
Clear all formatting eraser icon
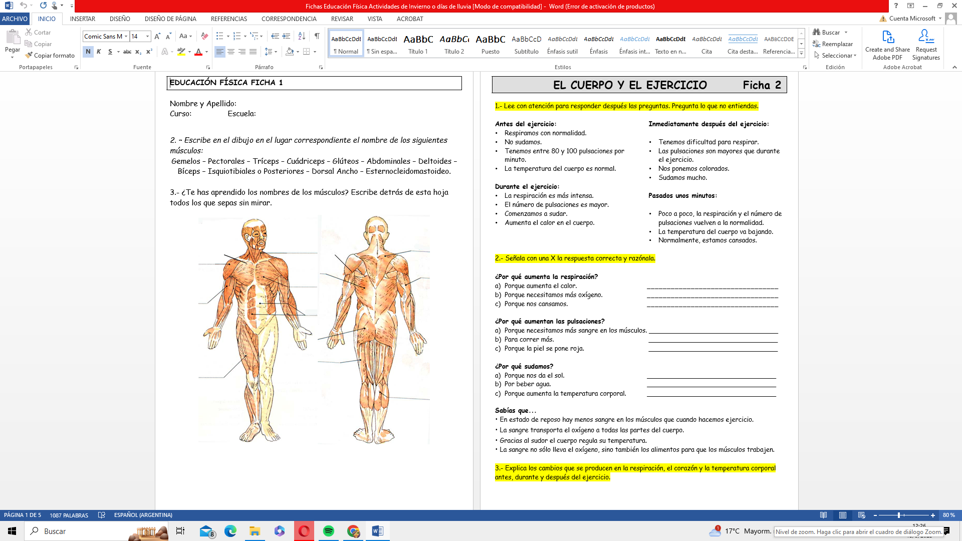(x=204, y=36)
